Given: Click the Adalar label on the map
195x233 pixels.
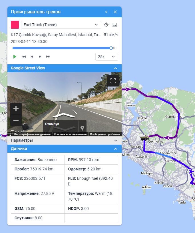Looking at the screenshot, I should click(x=146, y=187).
